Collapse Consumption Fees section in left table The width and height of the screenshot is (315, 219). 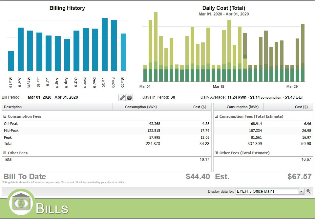pos(5,116)
